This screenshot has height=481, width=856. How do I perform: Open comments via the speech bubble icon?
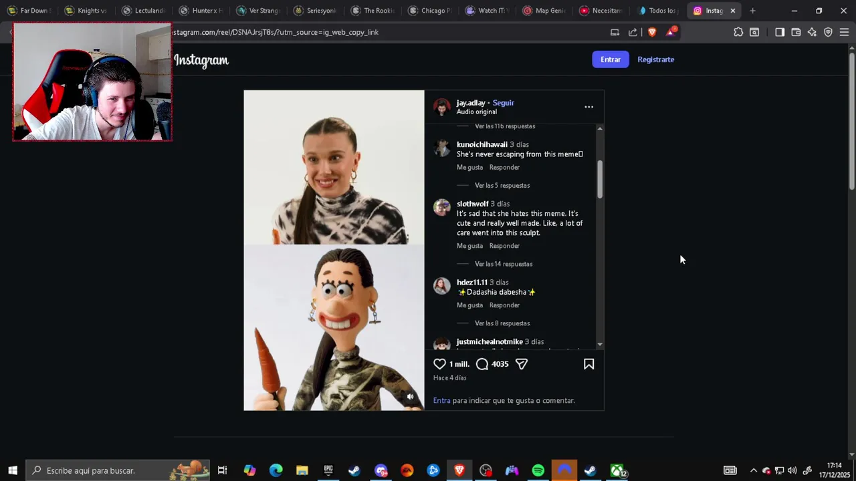(x=482, y=364)
